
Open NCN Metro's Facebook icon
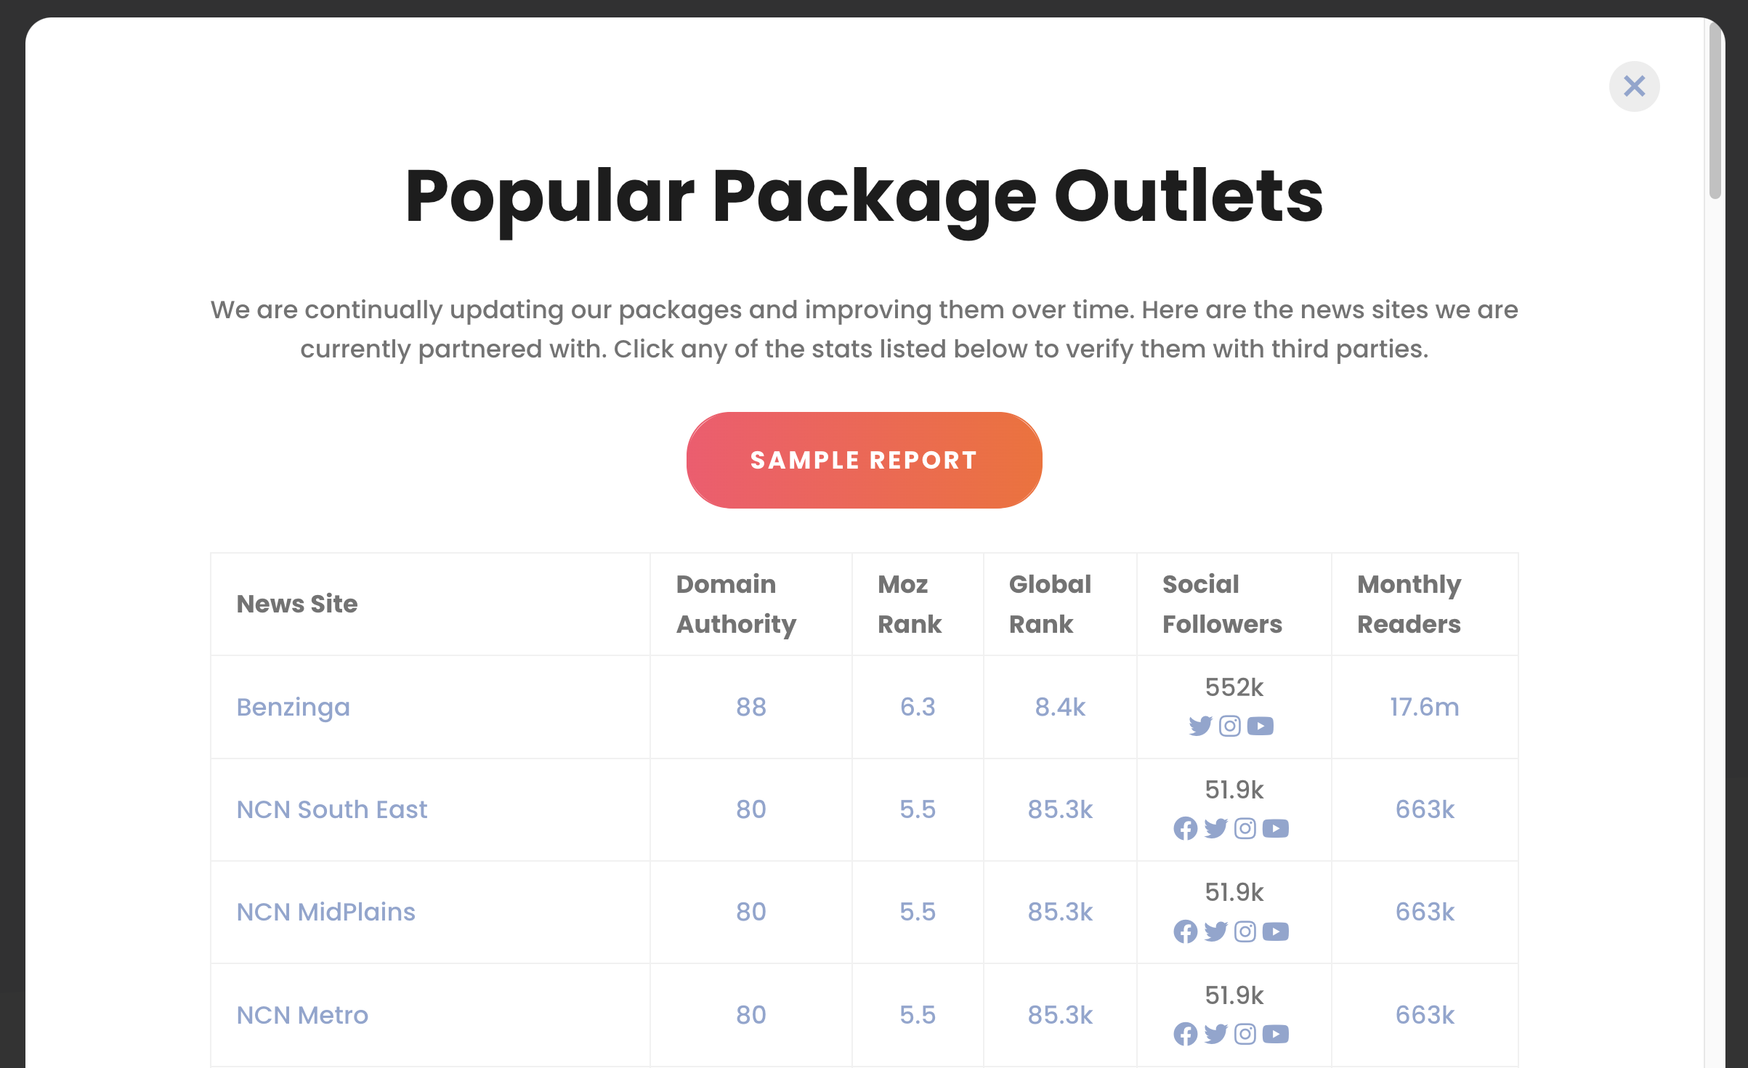(x=1186, y=1034)
